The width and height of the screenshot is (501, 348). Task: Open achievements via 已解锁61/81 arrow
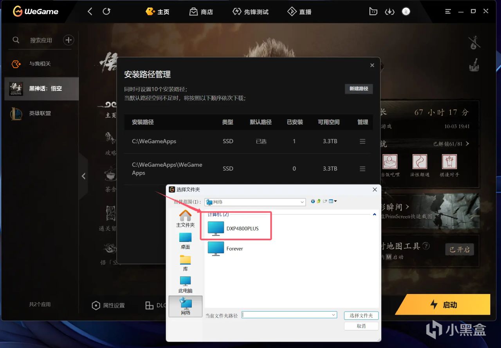451,144
